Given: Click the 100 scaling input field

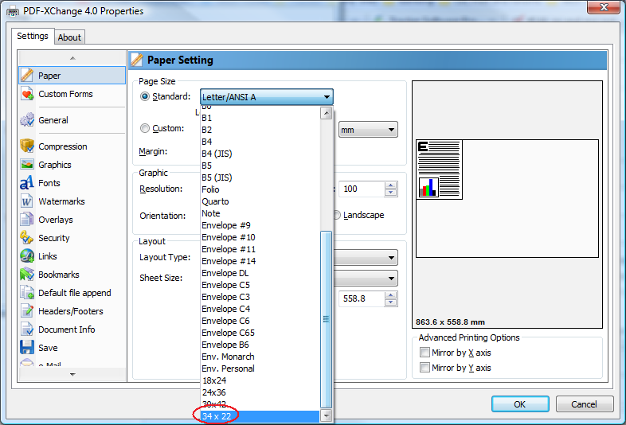Looking at the screenshot, I should tap(362, 189).
